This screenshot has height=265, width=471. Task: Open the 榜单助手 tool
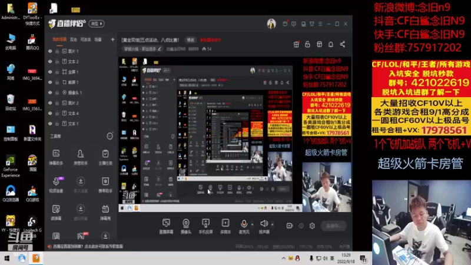point(105,184)
